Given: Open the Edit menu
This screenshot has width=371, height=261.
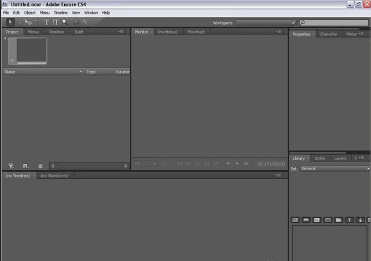Looking at the screenshot, I should click(x=16, y=13).
